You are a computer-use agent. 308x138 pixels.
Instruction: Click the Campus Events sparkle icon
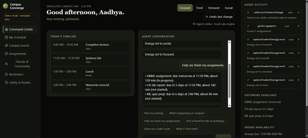6,45
